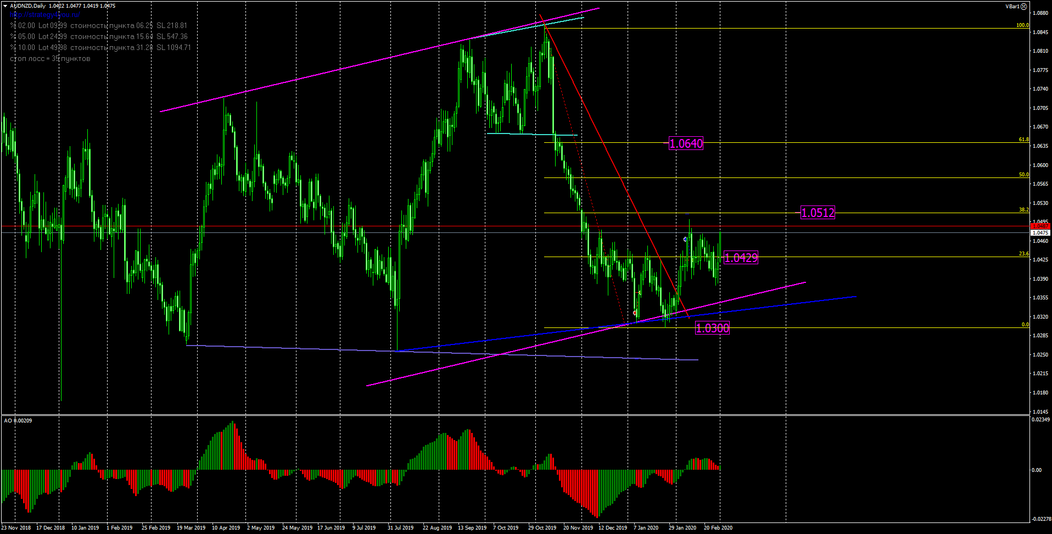Viewport: 1052px width, 534px height.
Task: Click the red 1.0487 price tag on the axis
Action: pyautogui.click(x=1040, y=226)
